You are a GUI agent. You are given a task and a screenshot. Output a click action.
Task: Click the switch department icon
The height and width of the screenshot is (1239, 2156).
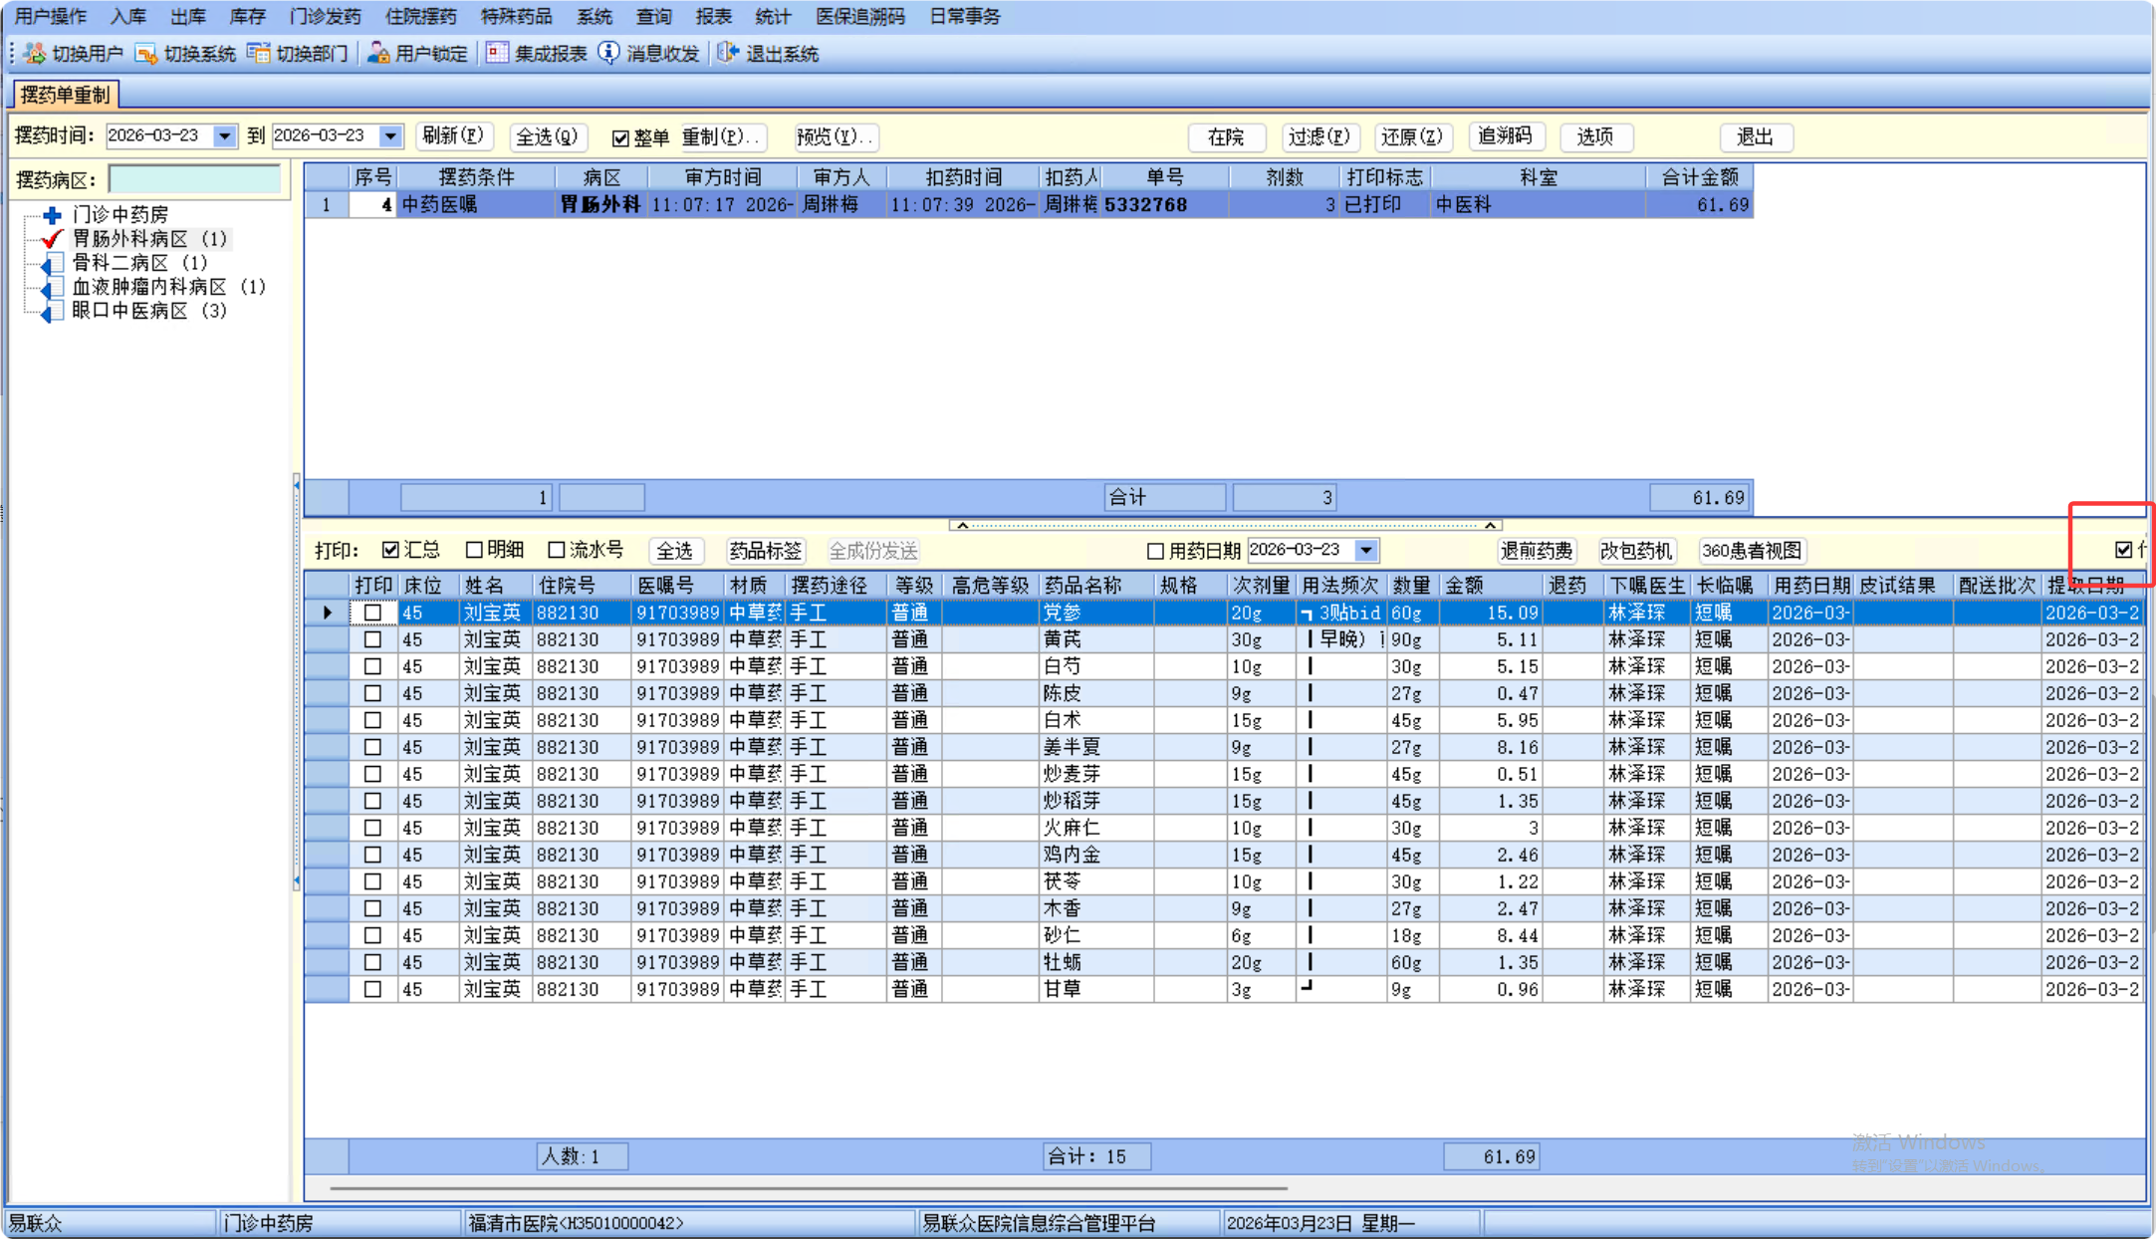coord(258,53)
